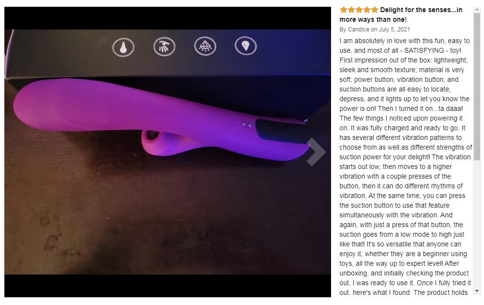The width and height of the screenshot is (484, 305).
Task: Click the scrollbar up arrow in review panel
Action: click(x=477, y=10)
